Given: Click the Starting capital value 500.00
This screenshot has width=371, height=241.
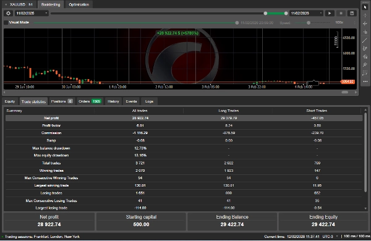Looking at the screenshot, I should tap(141, 224).
